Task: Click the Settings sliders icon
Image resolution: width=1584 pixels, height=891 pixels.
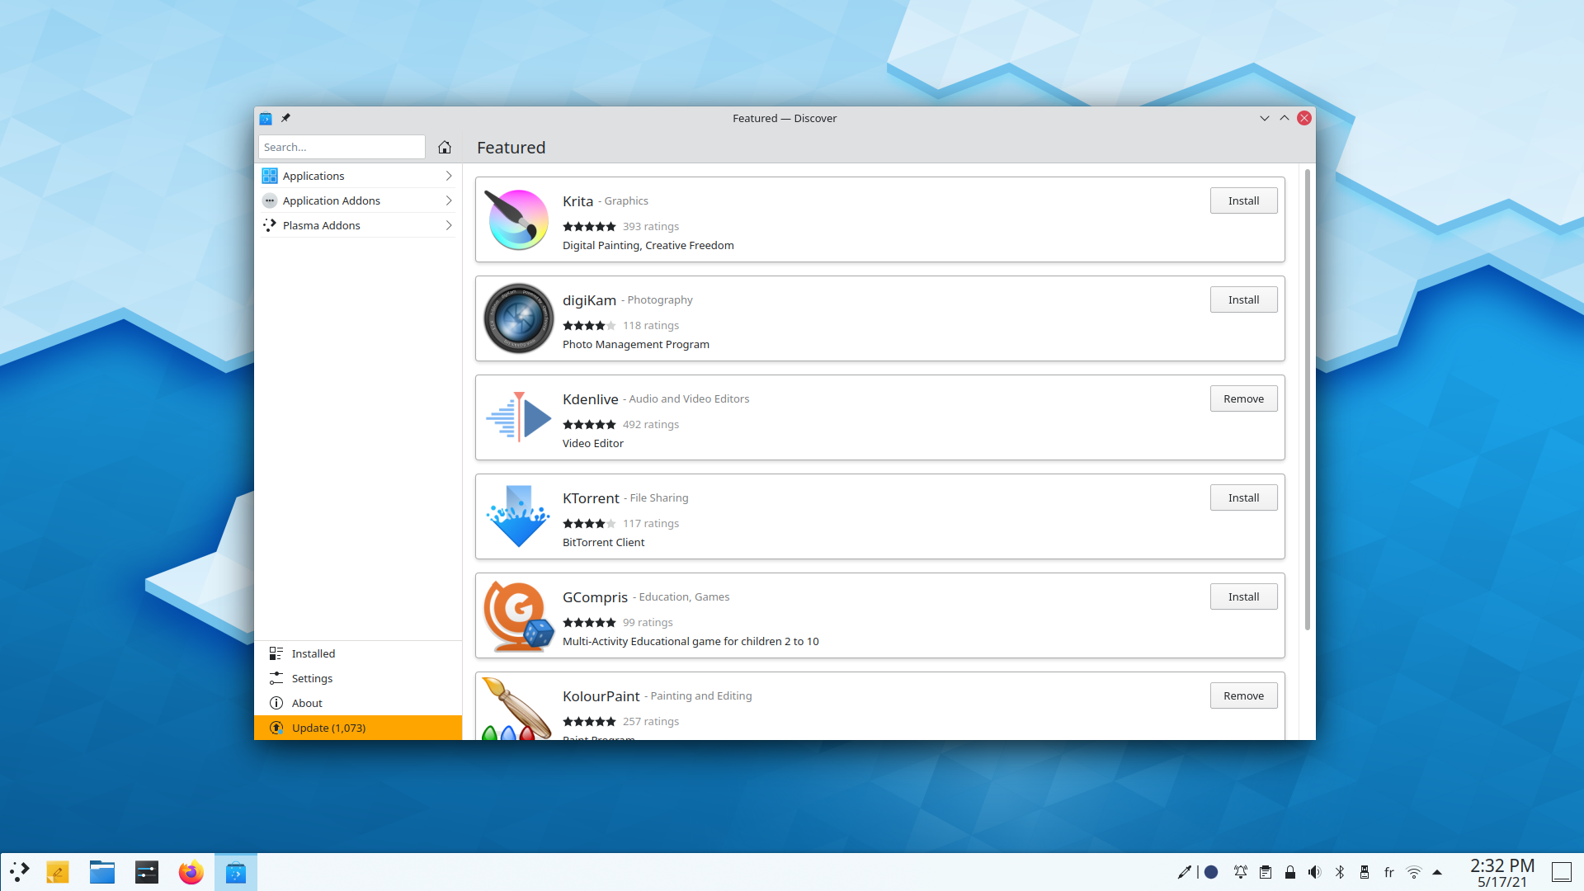Action: (x=276, y=678)
